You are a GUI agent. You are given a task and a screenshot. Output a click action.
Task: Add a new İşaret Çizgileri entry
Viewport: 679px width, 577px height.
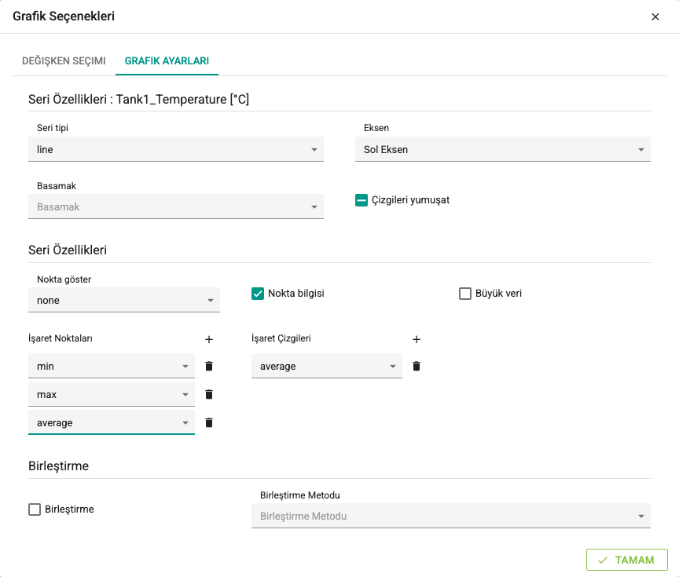point(417,340)
